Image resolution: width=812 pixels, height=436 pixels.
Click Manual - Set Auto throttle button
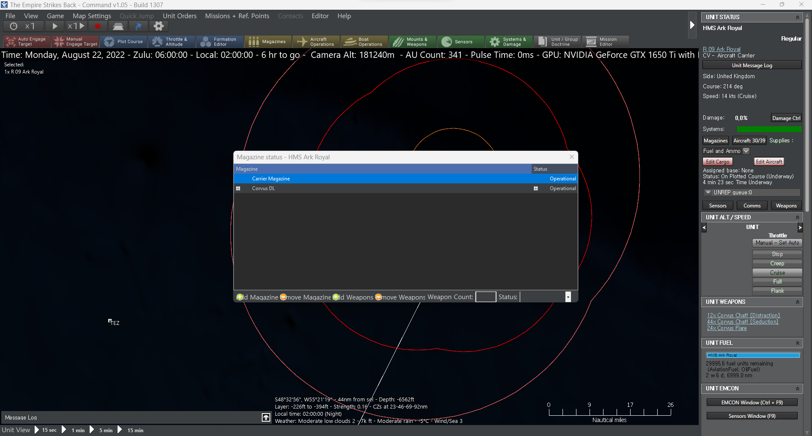[x=777, y=243]
